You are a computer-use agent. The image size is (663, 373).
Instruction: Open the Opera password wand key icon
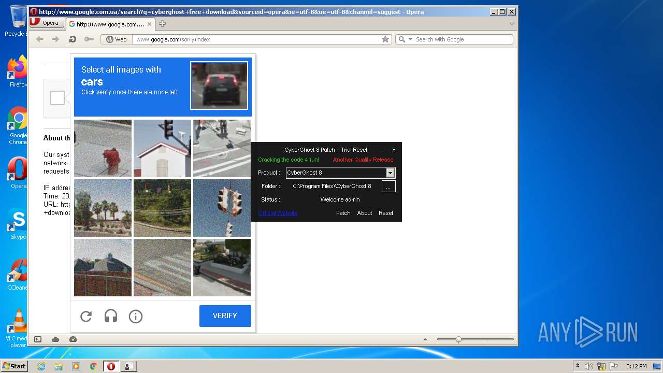pyautogui.click(x=89, y=39)
